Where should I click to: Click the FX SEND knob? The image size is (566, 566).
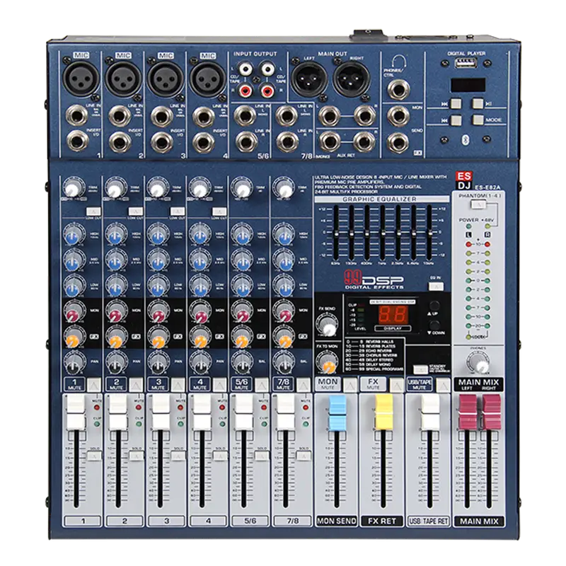point(326,324)
